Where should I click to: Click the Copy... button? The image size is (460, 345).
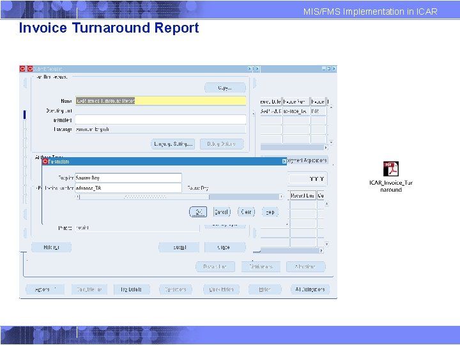click(225, 88)
